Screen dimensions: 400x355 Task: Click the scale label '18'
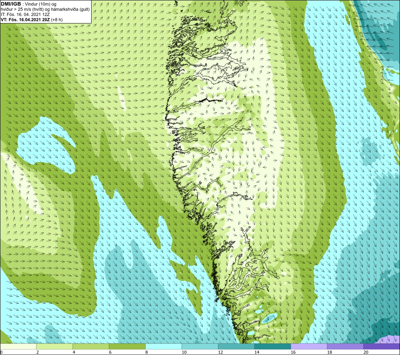329,352
